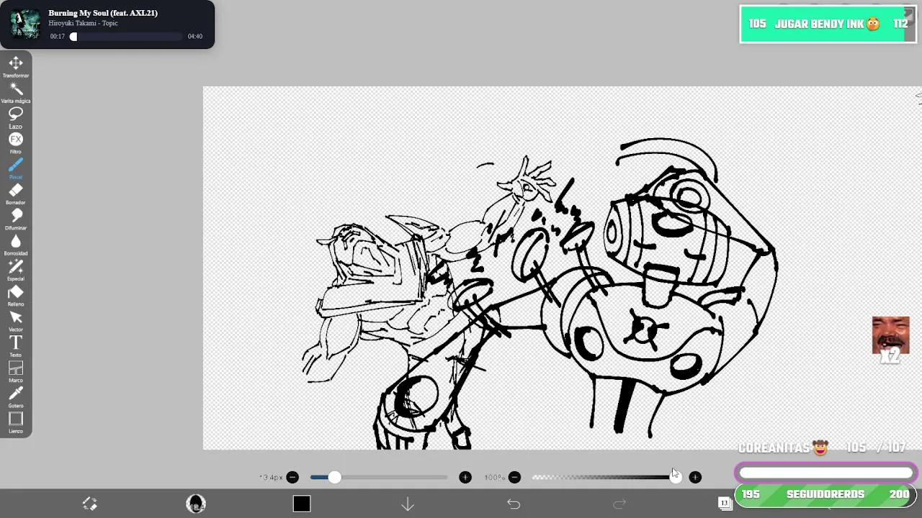Image resolution: width=922 pixels, height=518 pixels.
Task: Increase opacity with plus button
Action: [x=695, y=477]
